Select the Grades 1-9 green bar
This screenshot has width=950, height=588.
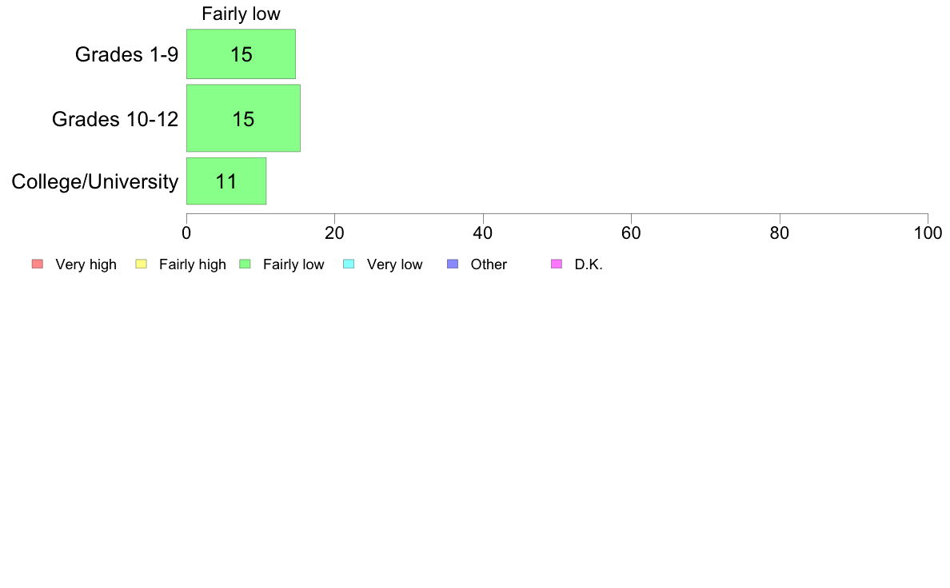pyautogui.click(x=241, y=54)
